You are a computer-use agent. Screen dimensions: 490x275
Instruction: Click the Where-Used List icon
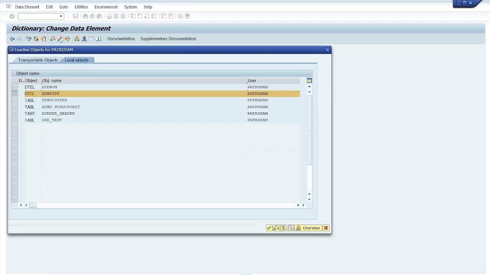67,39
